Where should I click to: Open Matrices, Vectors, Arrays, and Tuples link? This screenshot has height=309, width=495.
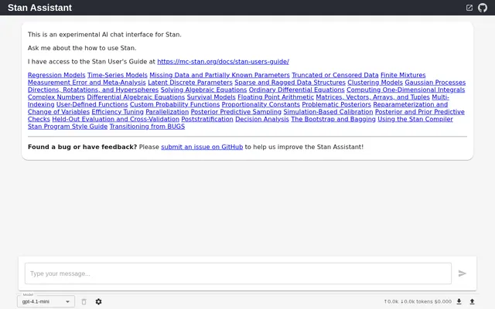click(x=373, y=97)
